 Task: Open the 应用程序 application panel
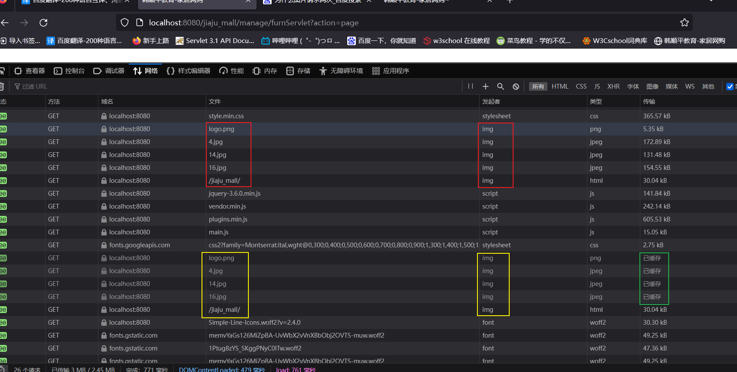391,71
